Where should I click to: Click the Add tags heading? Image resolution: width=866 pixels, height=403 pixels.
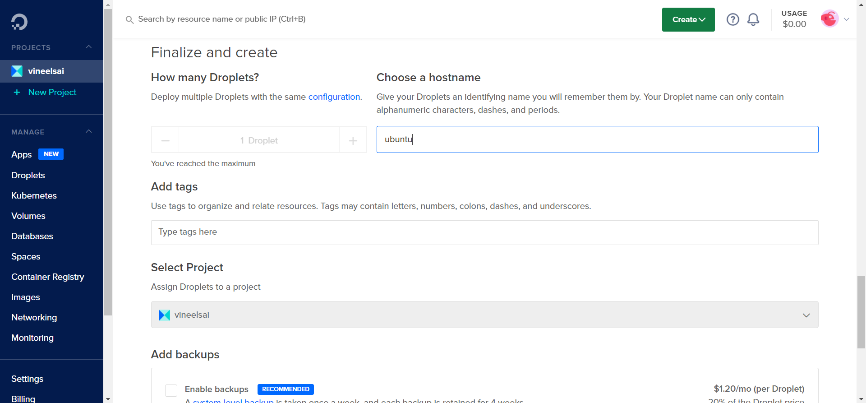click(174, 187)
